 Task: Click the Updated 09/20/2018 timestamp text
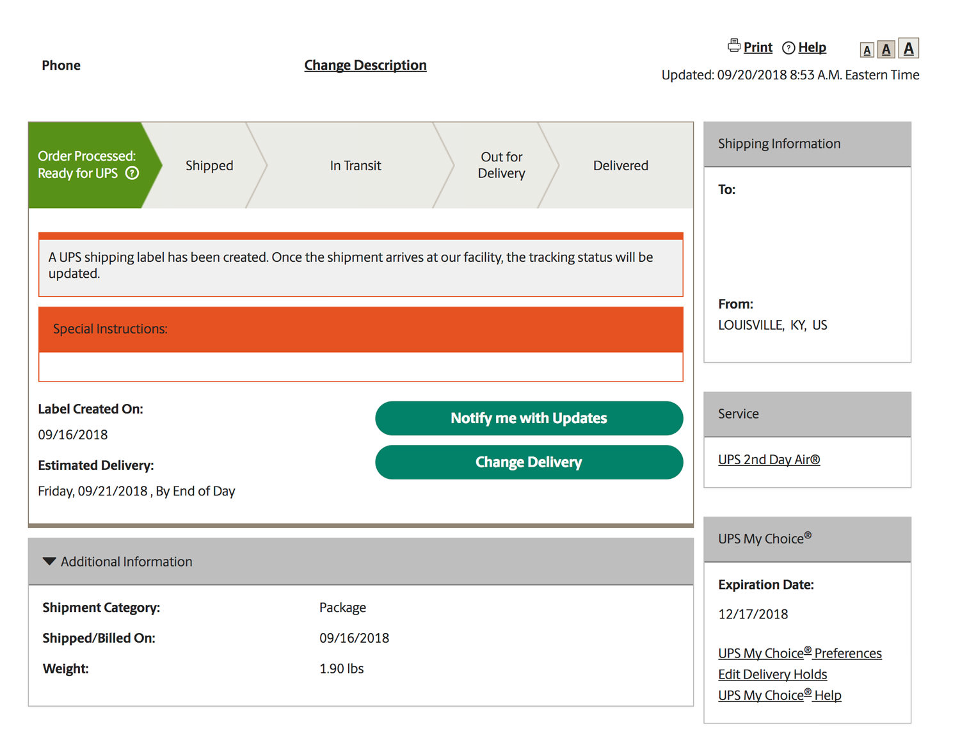790,75
